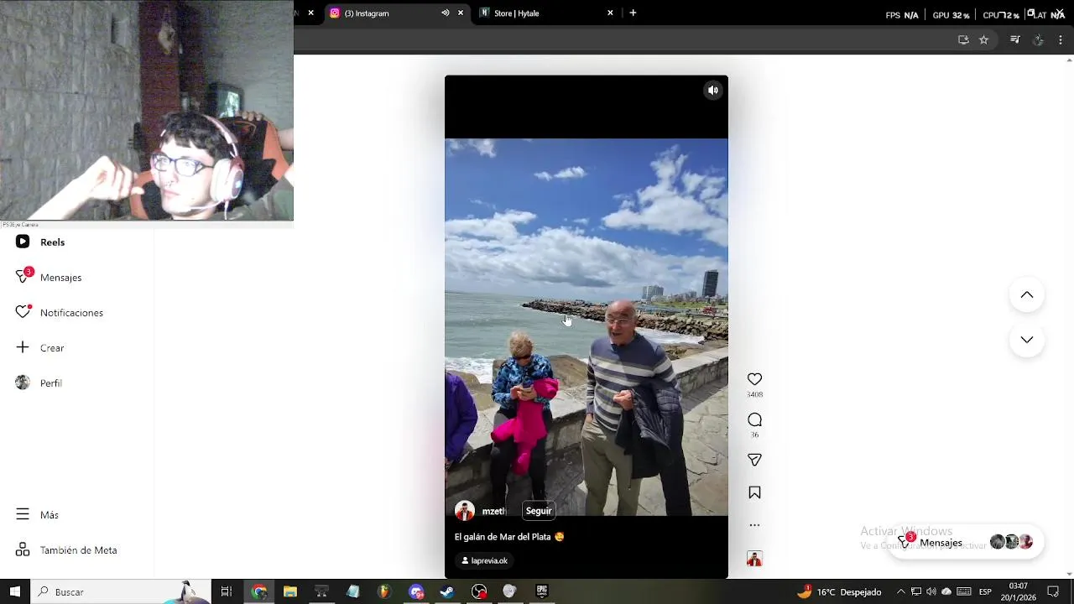Close the Store | Hytale tab
The height and width of the screenshot is (604, 1074).
(x=610, y=13)
